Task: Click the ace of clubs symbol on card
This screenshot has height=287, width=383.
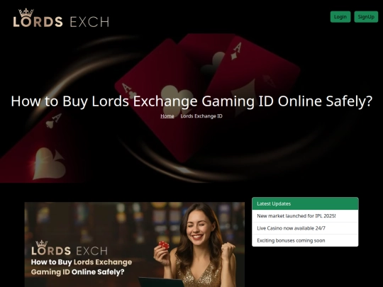Action: pyautogui.click(x=176, y=97)
